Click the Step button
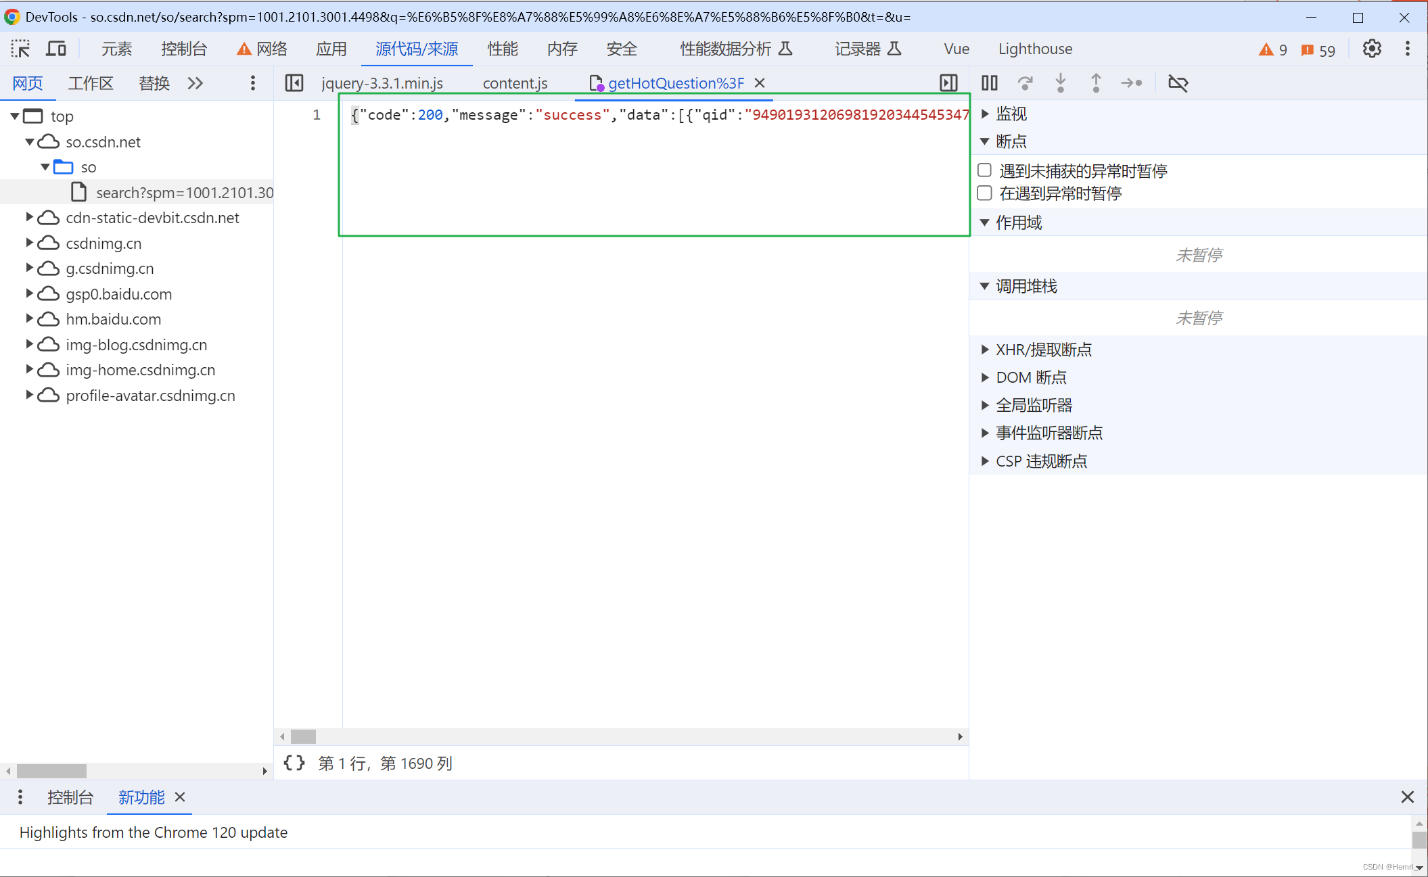Image resolution: width=1428 pixels, height=877 pixels. (1132, 83)
